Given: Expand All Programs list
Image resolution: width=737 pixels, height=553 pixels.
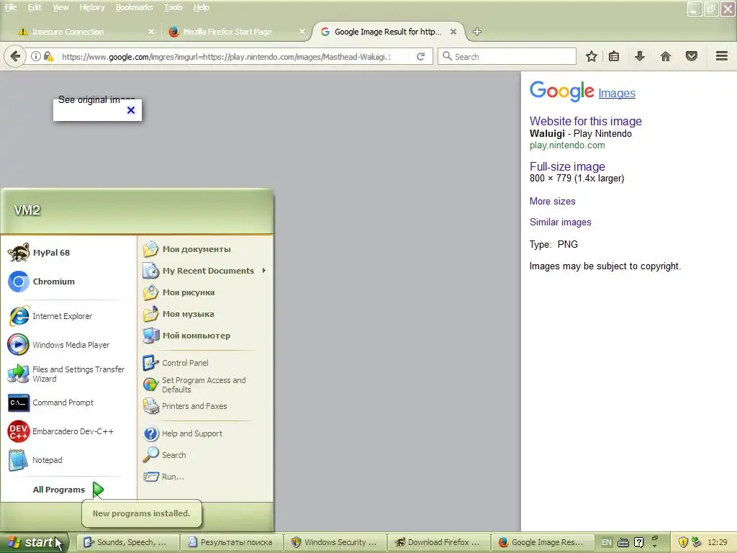Looking at the screenshot, I should 68,490.
